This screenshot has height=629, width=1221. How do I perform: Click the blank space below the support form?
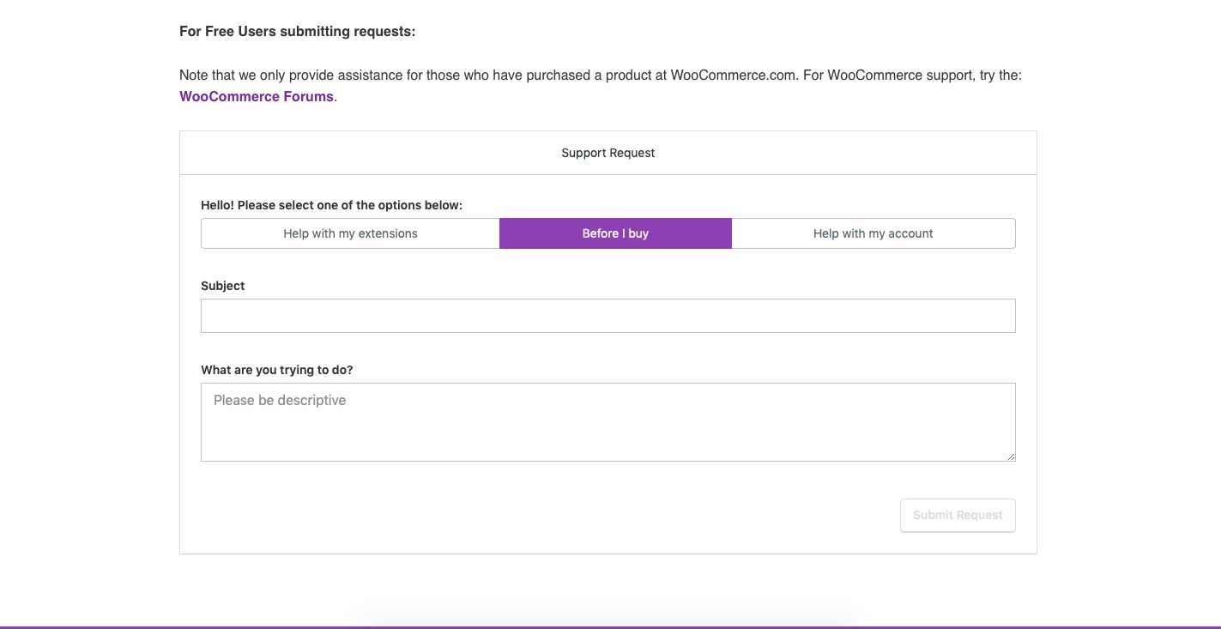(x=607, y=589)
